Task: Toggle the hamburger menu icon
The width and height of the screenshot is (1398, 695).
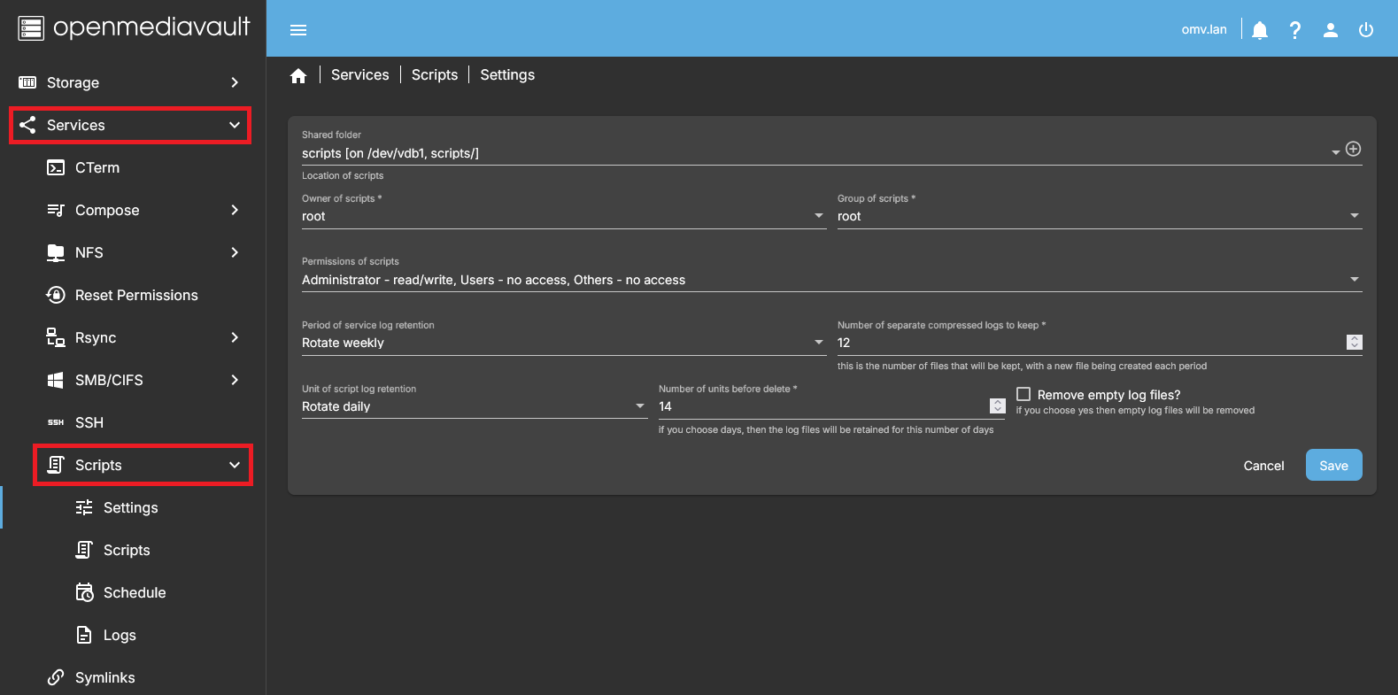Action: 298,30
